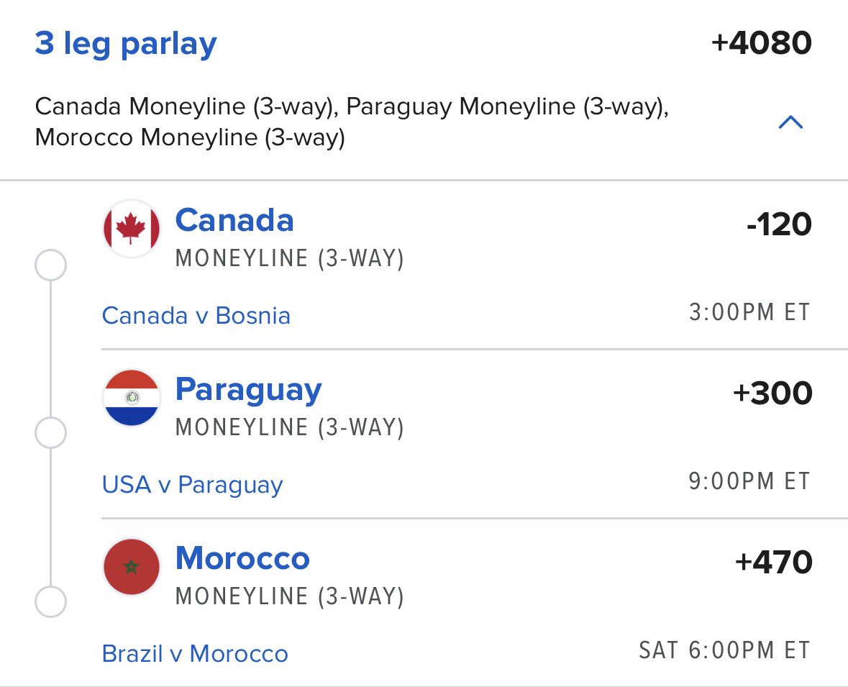
Task: Click the Paraguay flag icon
Action: pos(132,398)
